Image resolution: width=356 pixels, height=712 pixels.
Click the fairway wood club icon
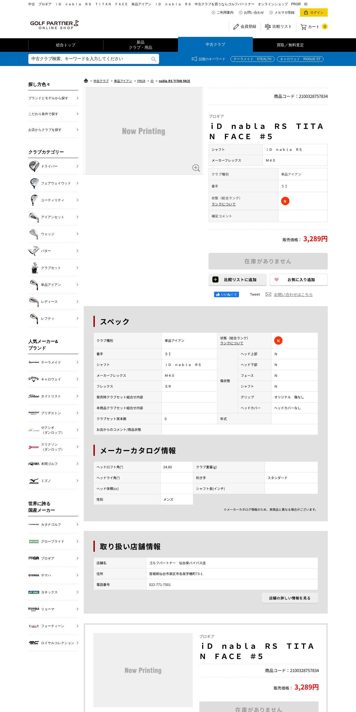pyautogui.click(x=34, y=183)
